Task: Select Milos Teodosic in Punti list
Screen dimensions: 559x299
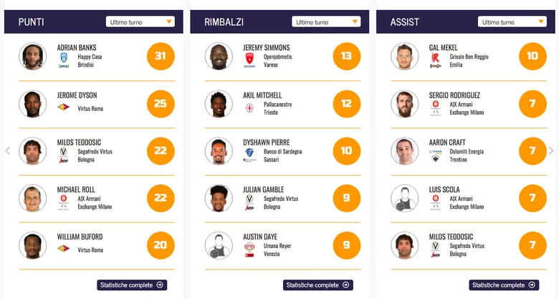Action: pyautogui.click(x=80, y=143)
